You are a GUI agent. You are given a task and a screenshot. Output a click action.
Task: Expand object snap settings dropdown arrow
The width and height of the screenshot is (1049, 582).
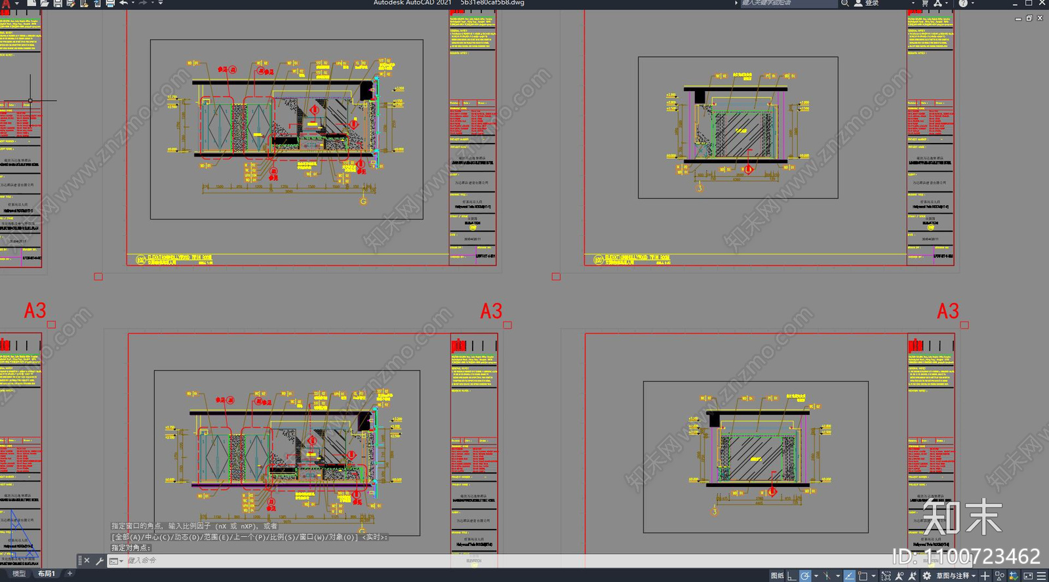point(873,576)
